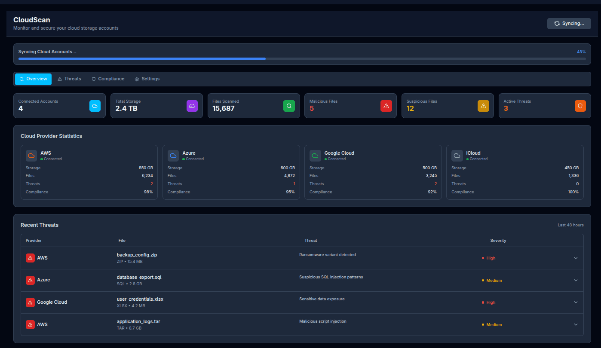Select the AWS cloud provider icon
The image size is (601, 348).
[x=31, y=156]
